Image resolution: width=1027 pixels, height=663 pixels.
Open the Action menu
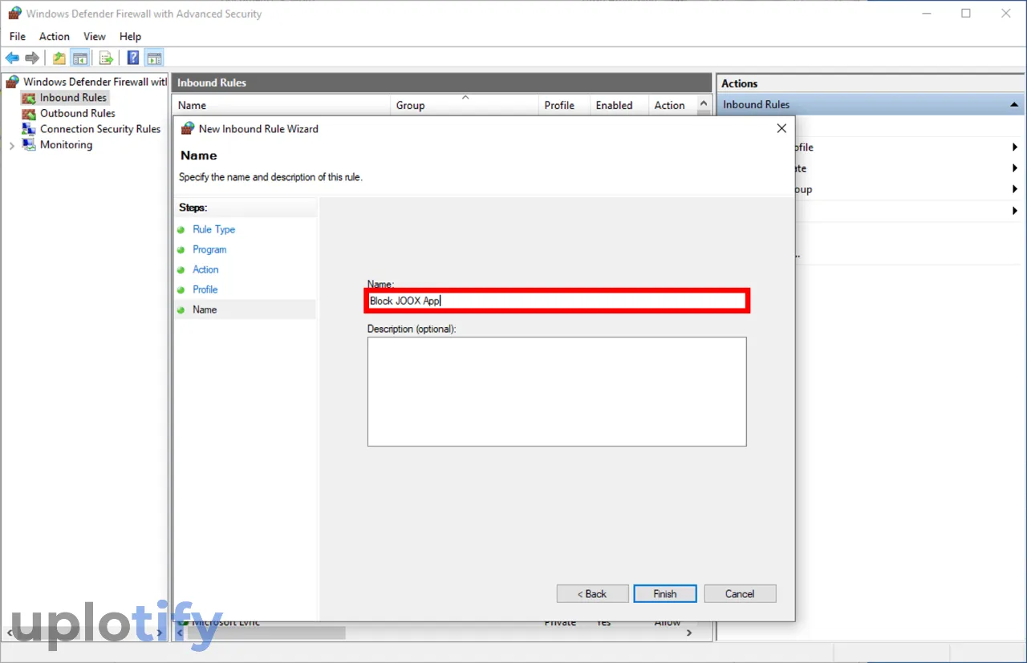55,36
